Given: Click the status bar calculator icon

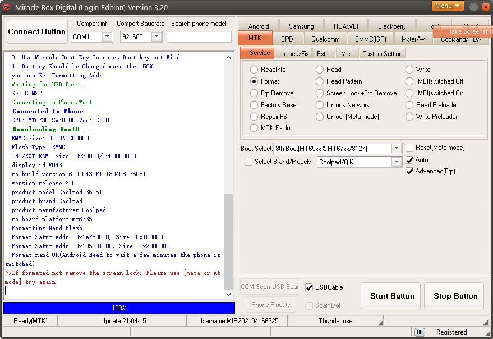Looking at the screenshot, I should (x=418, y=332).
